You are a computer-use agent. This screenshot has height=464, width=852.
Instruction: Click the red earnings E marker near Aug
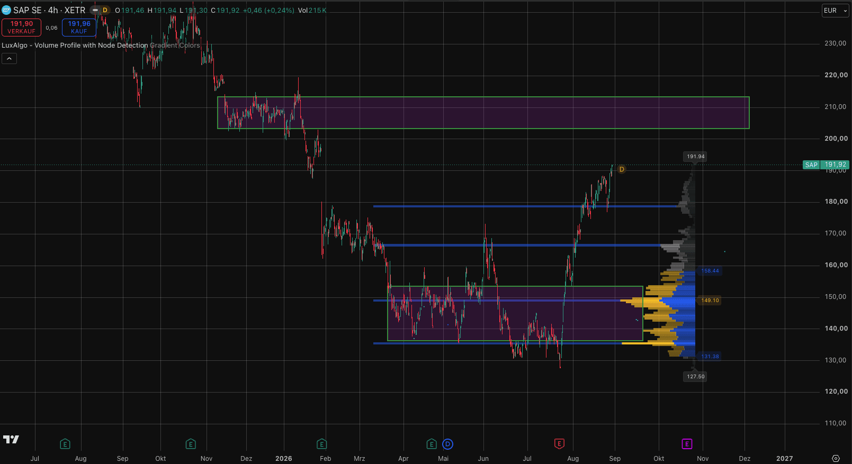[559, 444]
